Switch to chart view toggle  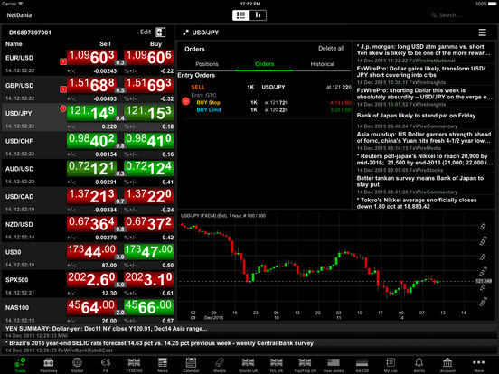click(258, 15)
